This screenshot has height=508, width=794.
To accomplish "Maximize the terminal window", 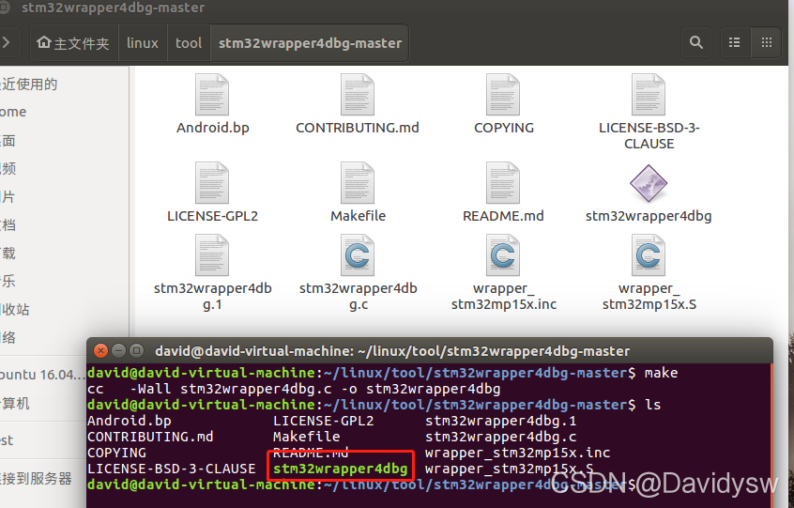I will 136,350.
